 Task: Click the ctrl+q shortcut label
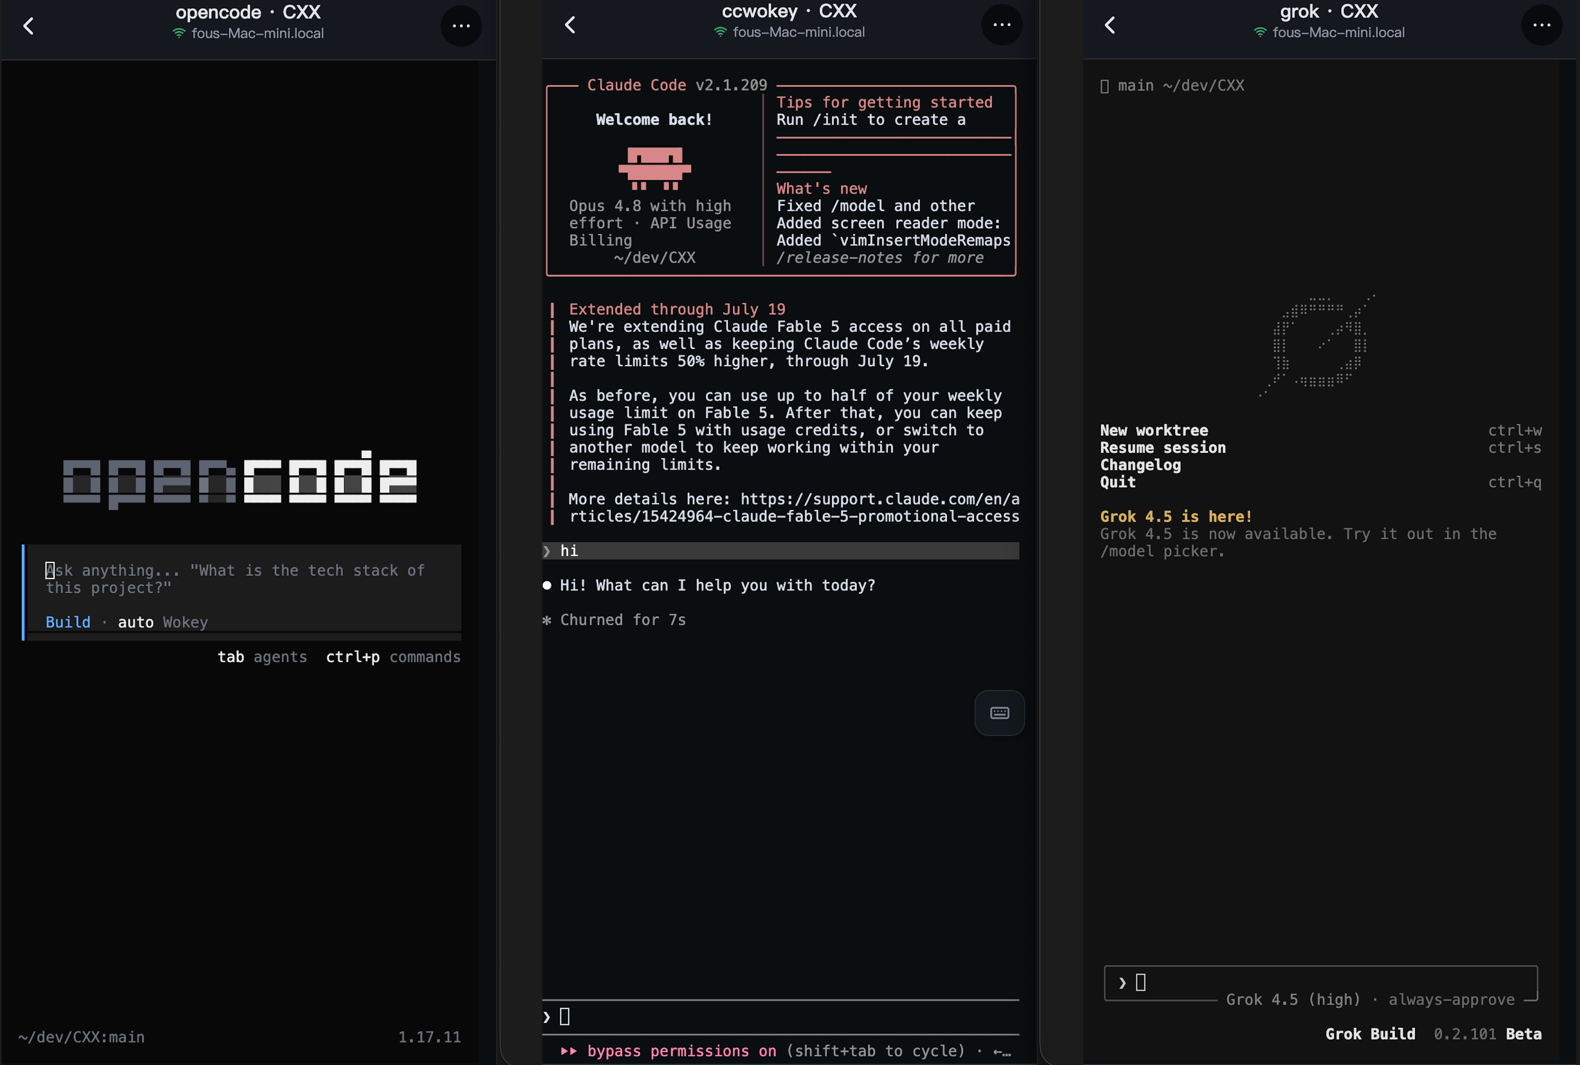(x=1515, y=482)
